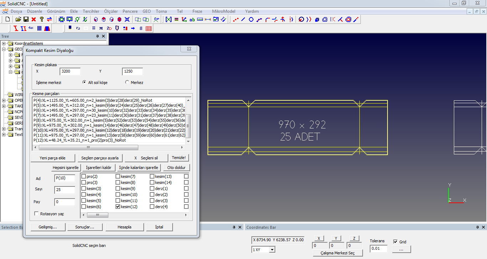Click the red grid table icon
Image resolution: width=487 pixels, height=259 pixels.
[x=149, y=28]
